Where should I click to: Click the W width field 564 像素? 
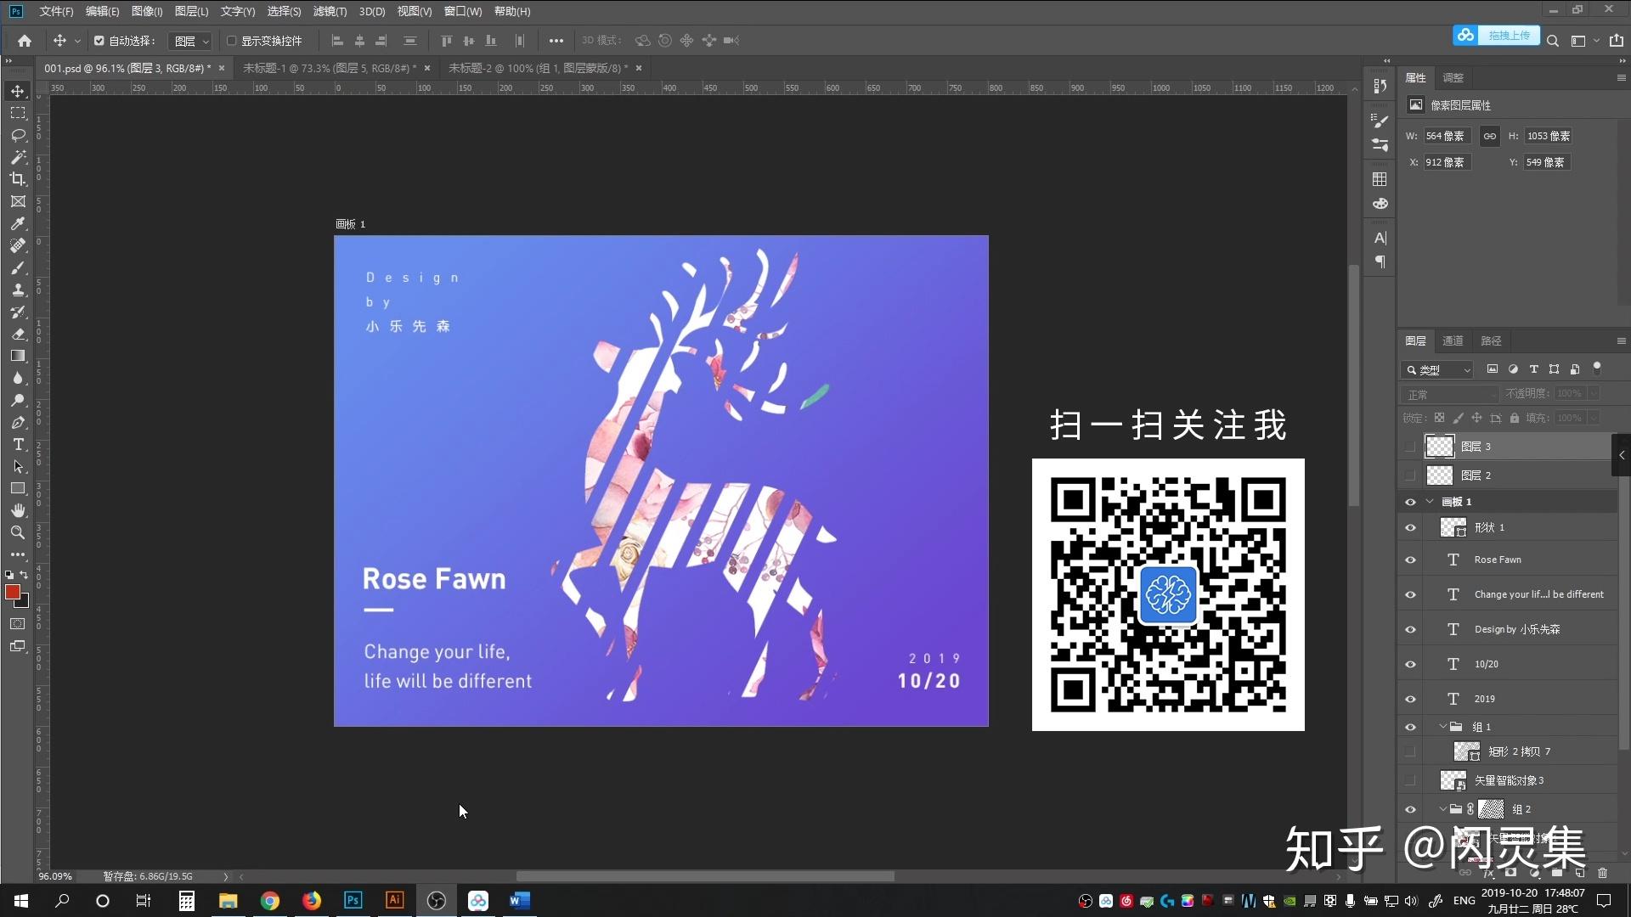(1447, 136)
